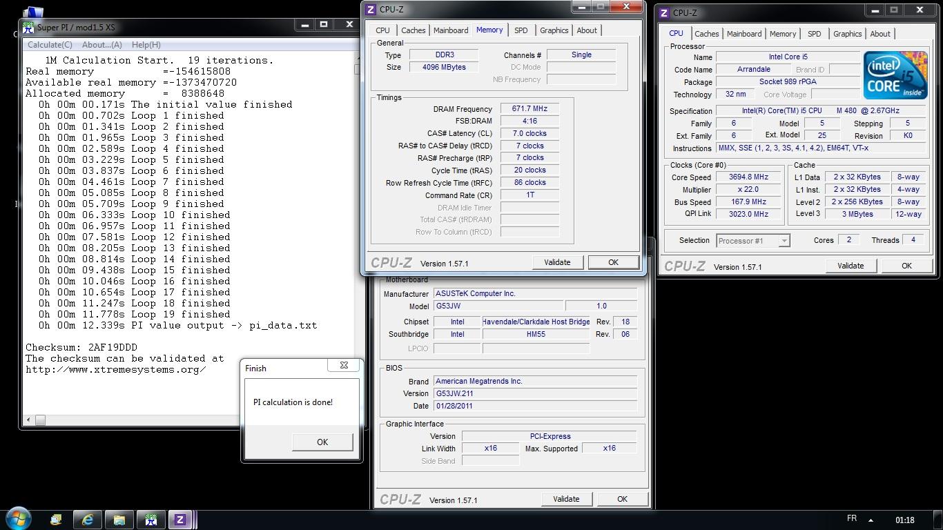Click xtremesystems.org URL text in Super PI
943x530 pixels.
[116, 369]
